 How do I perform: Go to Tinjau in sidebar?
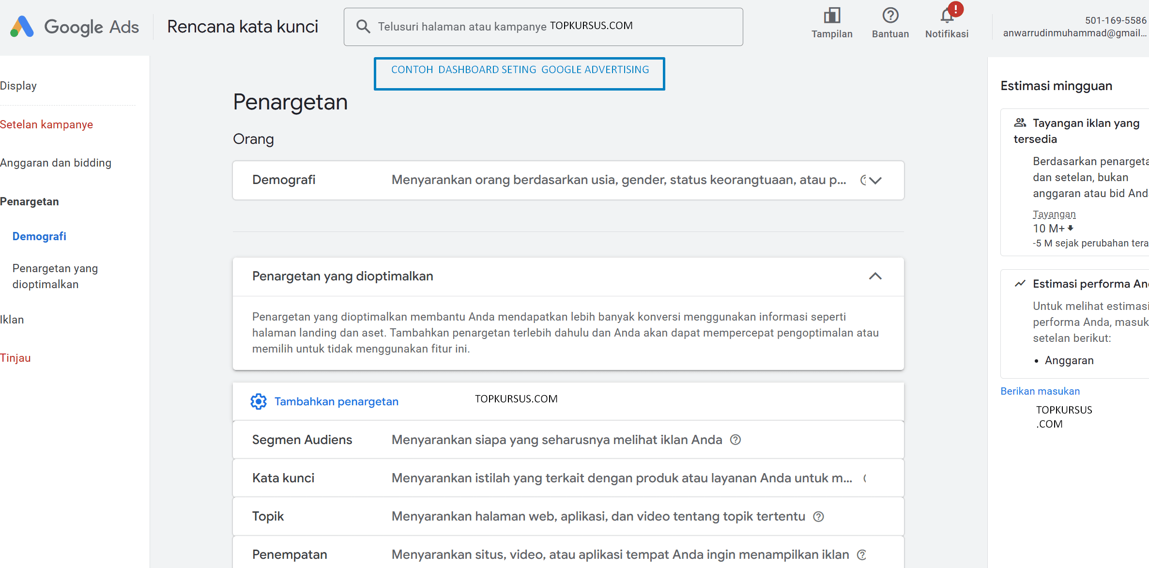[x=15, y=358]
